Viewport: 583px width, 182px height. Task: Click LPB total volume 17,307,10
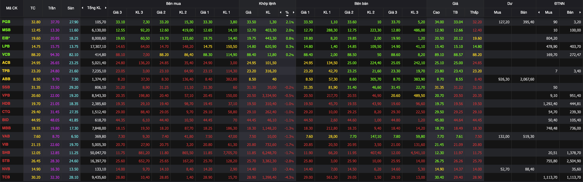click(98, 47)
